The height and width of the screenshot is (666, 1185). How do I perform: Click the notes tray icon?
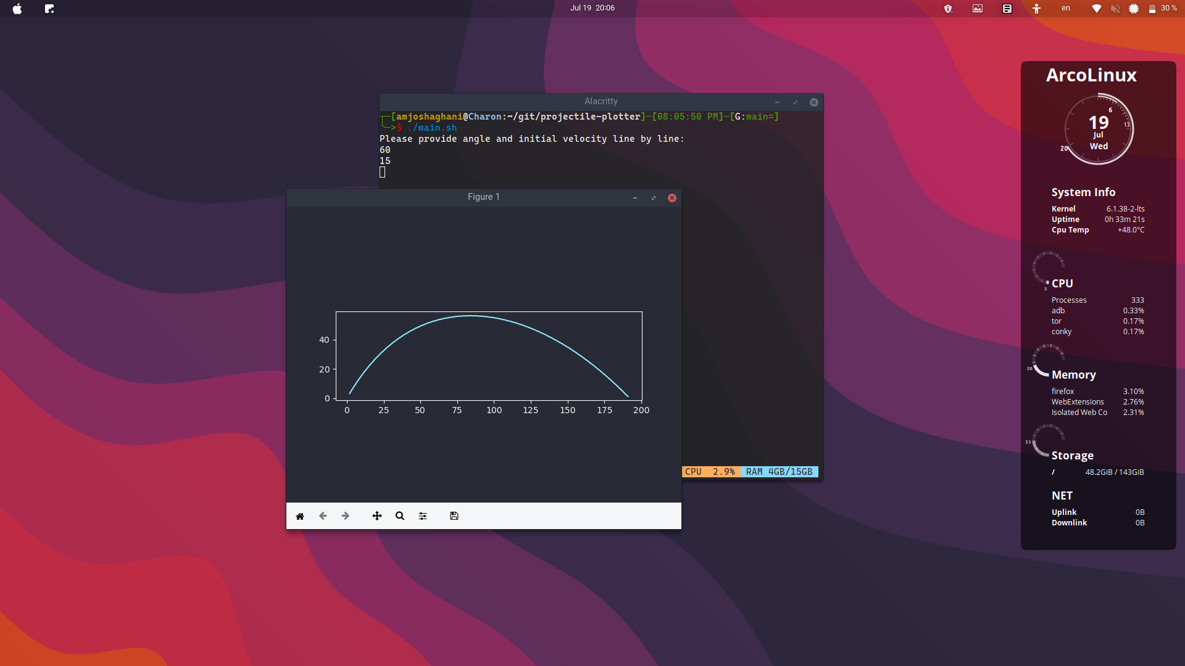[x=1007, y=9]
